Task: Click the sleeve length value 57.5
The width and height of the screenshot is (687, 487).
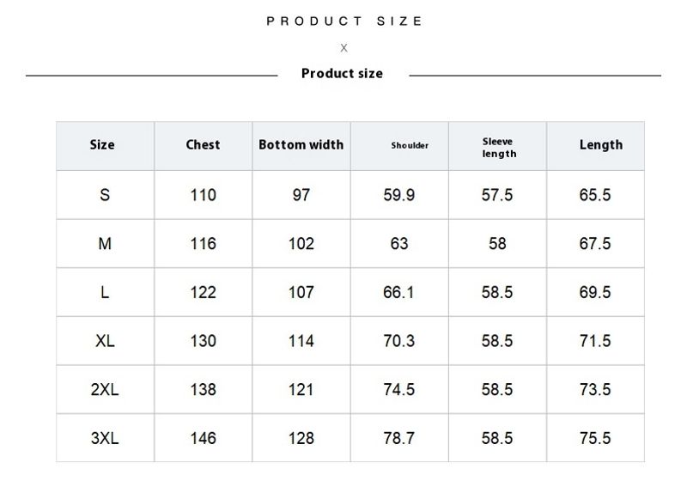Action: pyautogui.click(x=497, y=195)
